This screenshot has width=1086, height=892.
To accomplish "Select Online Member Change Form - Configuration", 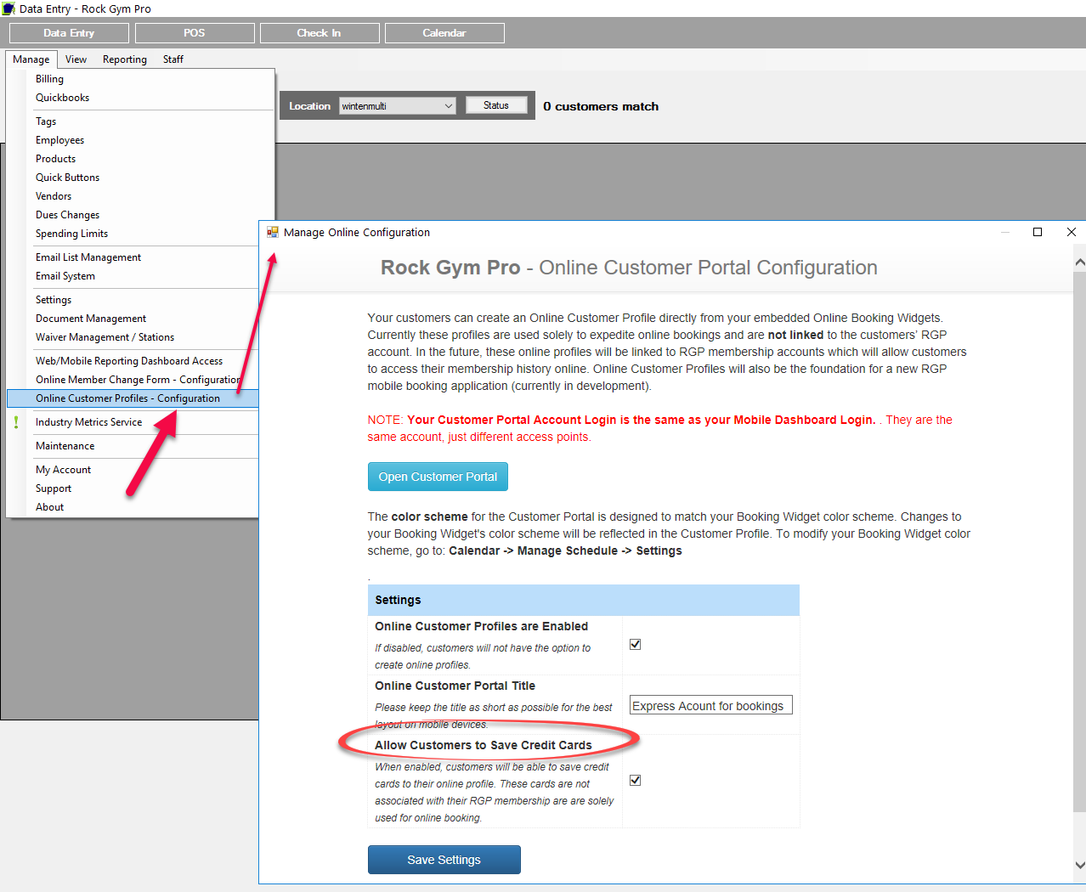I will 133,380.
